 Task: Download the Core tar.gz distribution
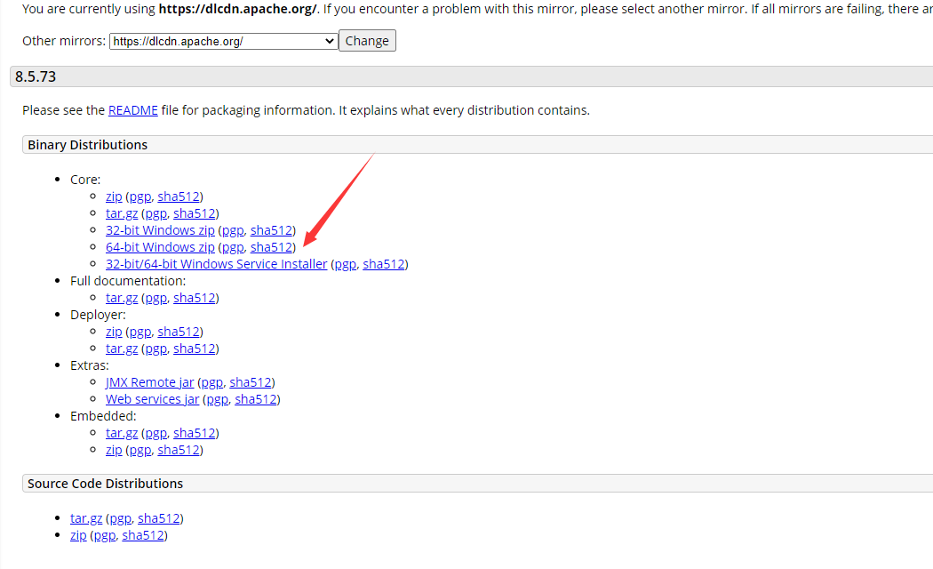tap(122, 213)
